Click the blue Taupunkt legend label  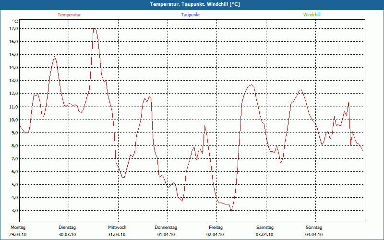[x=191, y=15]
